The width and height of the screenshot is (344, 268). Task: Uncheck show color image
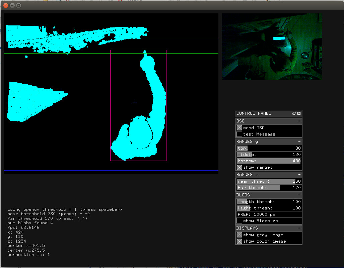click(x=239, y=241)
